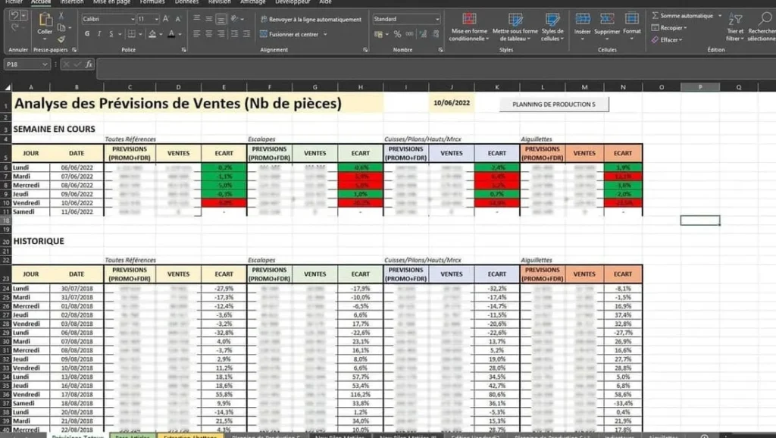Open the Recopier fill dropdown
This screenshot has height=438, width=776.
[x=669, y=28]
